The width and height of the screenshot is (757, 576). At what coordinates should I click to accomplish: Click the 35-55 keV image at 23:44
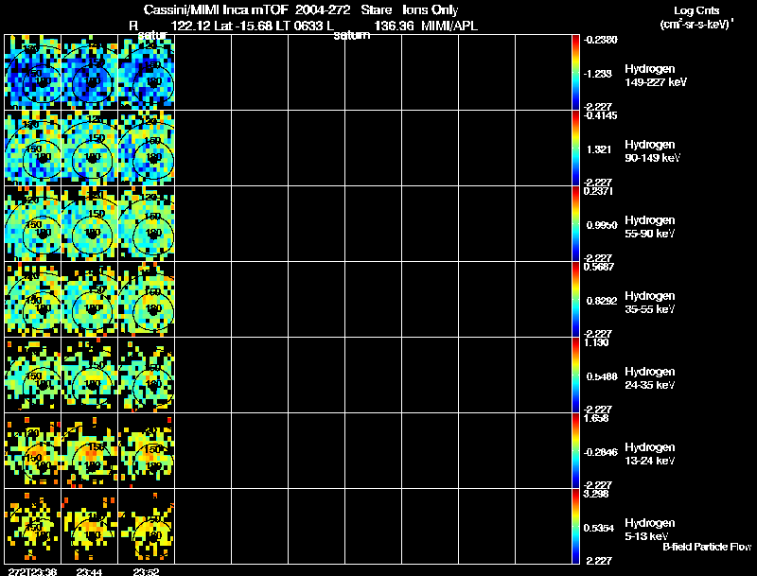(x=89, y=300)
